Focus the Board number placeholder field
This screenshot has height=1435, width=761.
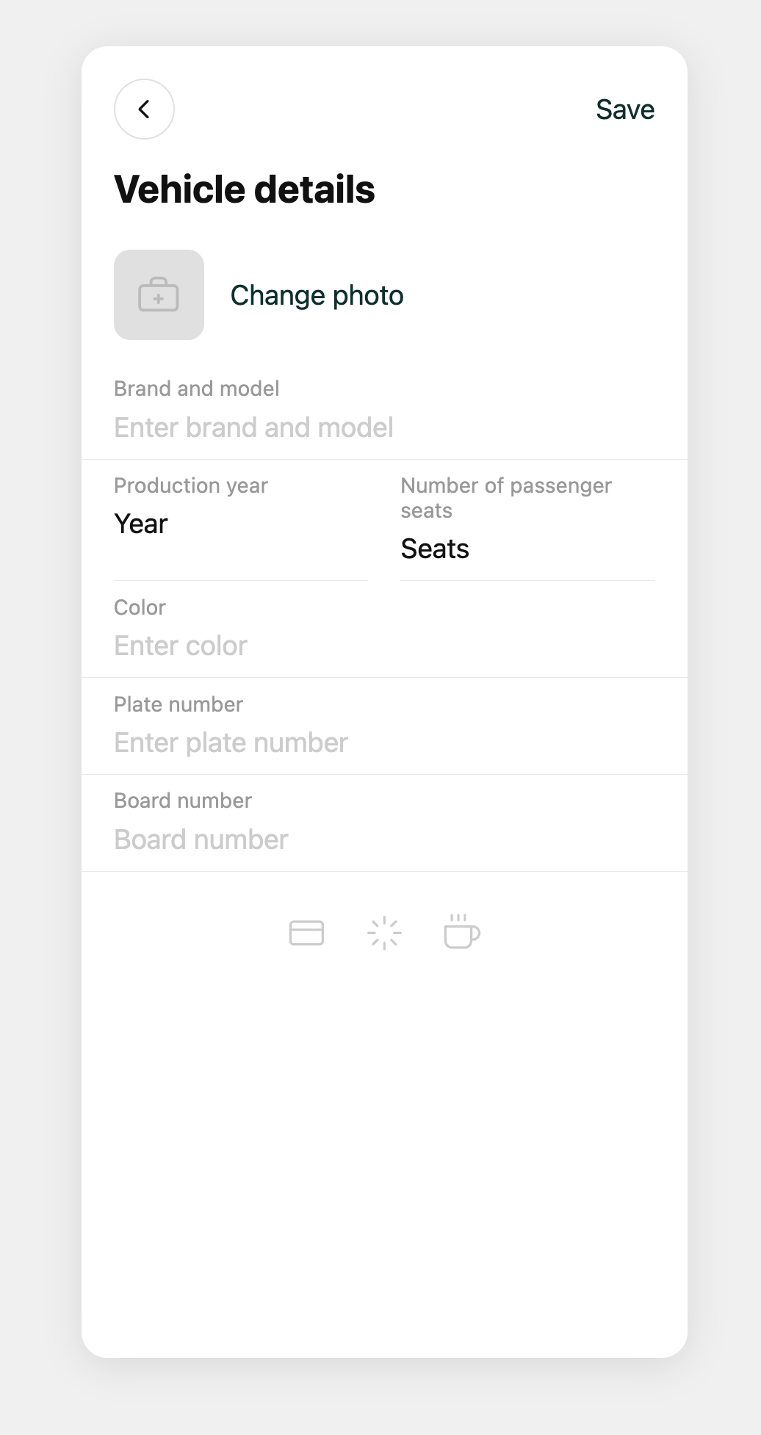(x=384, y=839)
